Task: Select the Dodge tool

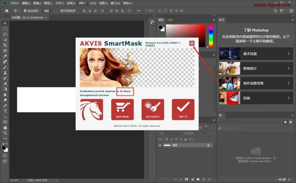Action: tap(5, 100)
